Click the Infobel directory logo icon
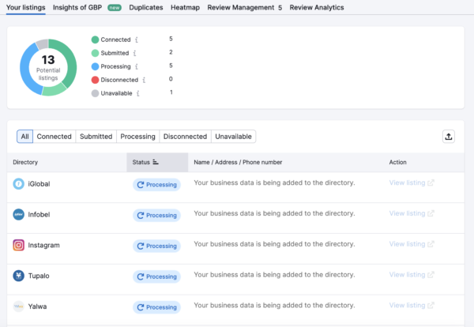This screenshot has width=474, height=327. pos(19,214)
